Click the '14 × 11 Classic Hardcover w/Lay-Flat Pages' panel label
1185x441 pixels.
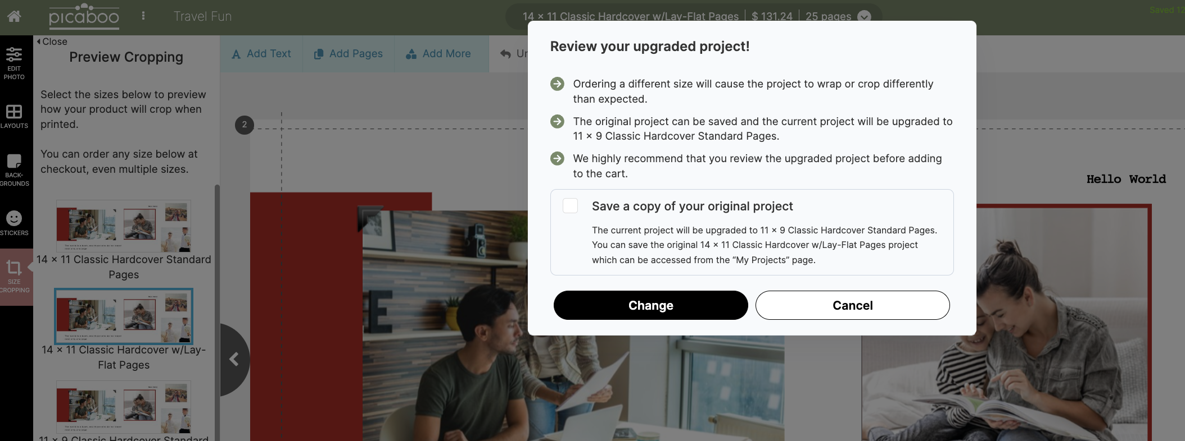(x=124, y=357)
